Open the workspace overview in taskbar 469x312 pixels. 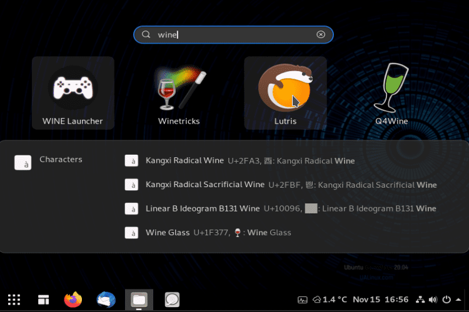point(43,300)
